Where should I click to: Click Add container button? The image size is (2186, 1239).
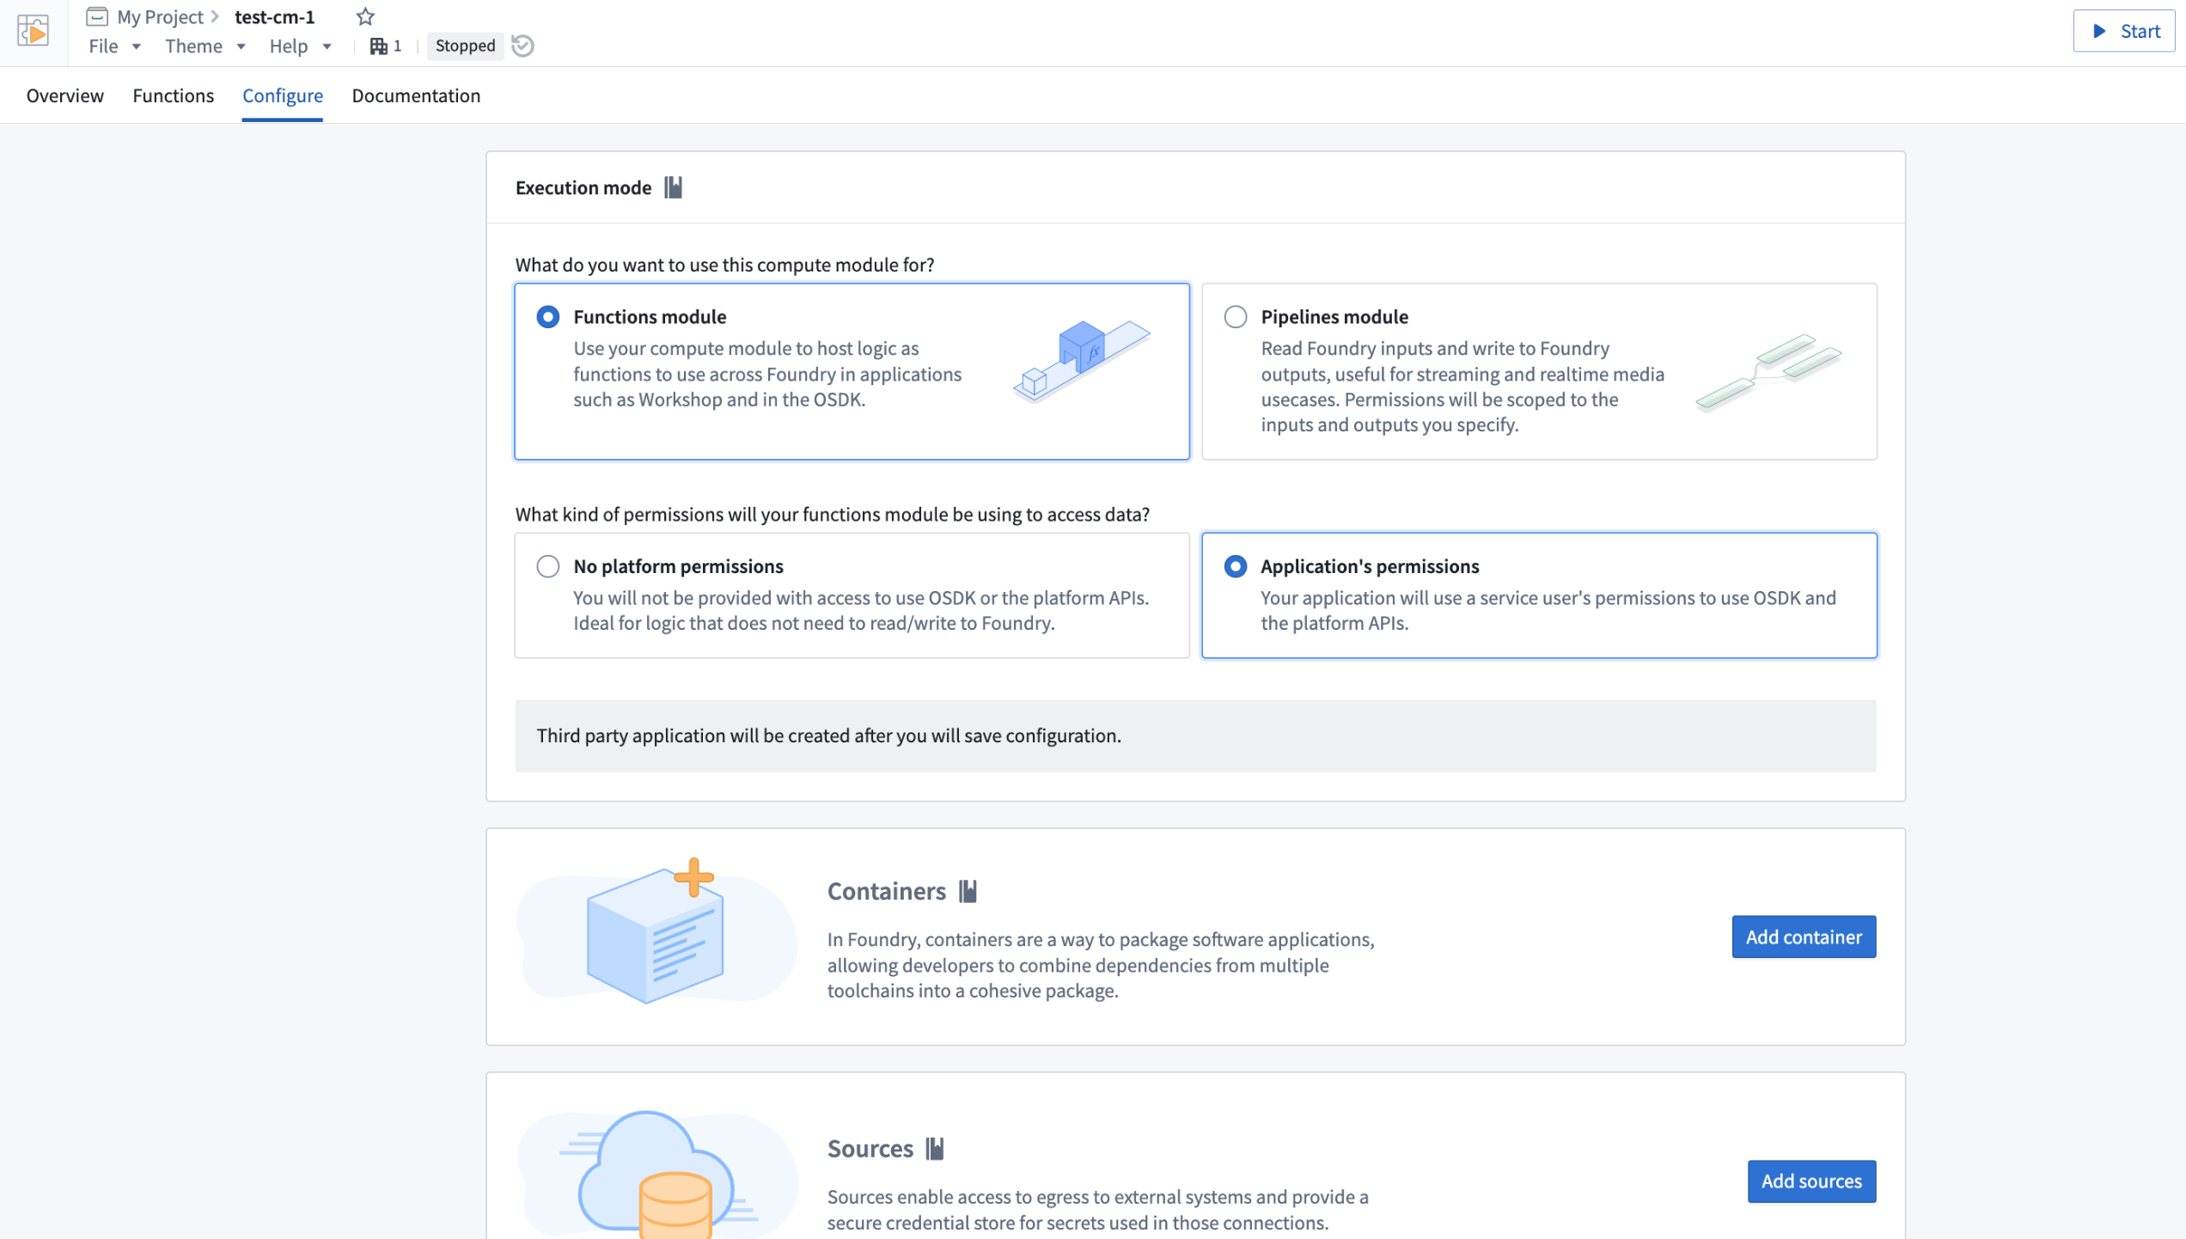(1804, 937)
